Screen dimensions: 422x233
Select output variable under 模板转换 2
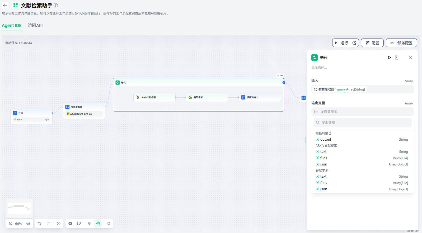(326, 140)
